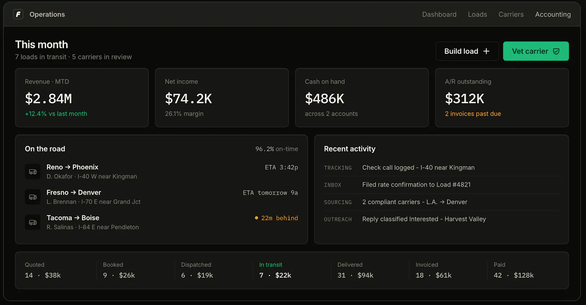Open the 2 invoices past due link
The height and width of the screenshot is (305, 586).
tap(473, 114)
